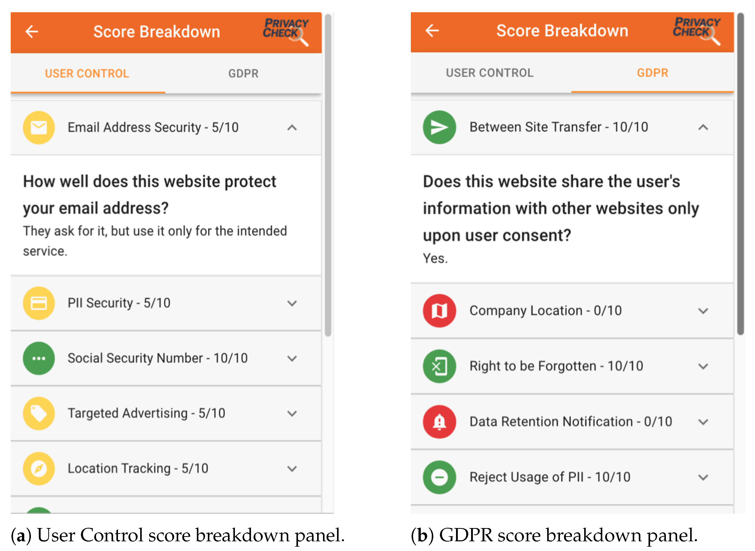Switch to GDPR tab in left panel

[243, 73]
